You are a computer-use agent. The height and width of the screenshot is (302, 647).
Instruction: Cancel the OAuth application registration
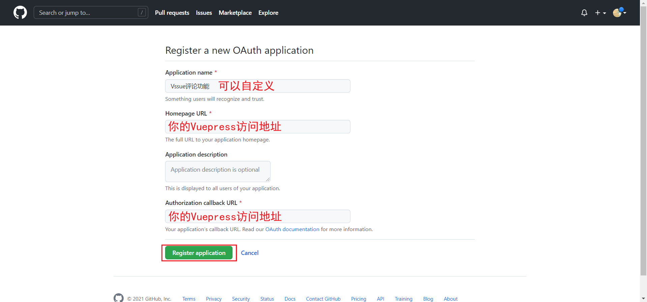pyautogui.click(x=250, y=253)
